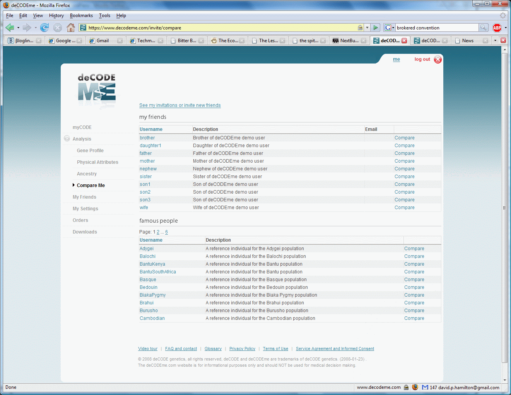Go back with the green Back arrow
The height and width of the screenshot is (395, 511).
tap(10, 27)
